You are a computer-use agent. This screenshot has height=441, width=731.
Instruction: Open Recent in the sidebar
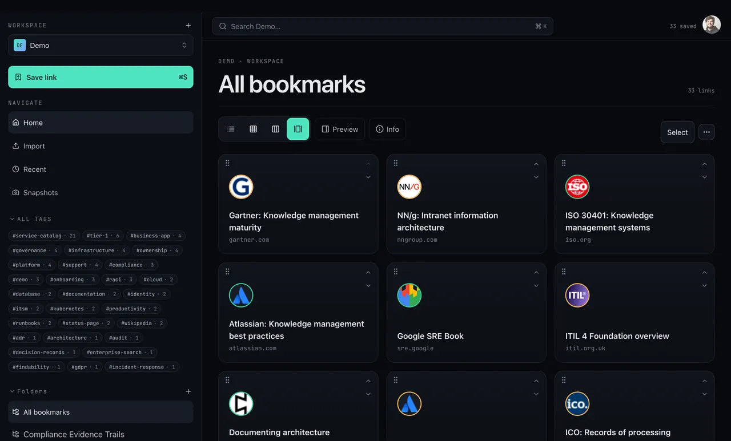pos(101,169)
